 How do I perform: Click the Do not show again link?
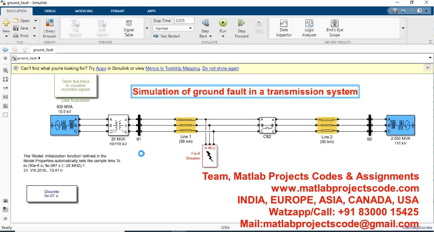pos(220,68)
